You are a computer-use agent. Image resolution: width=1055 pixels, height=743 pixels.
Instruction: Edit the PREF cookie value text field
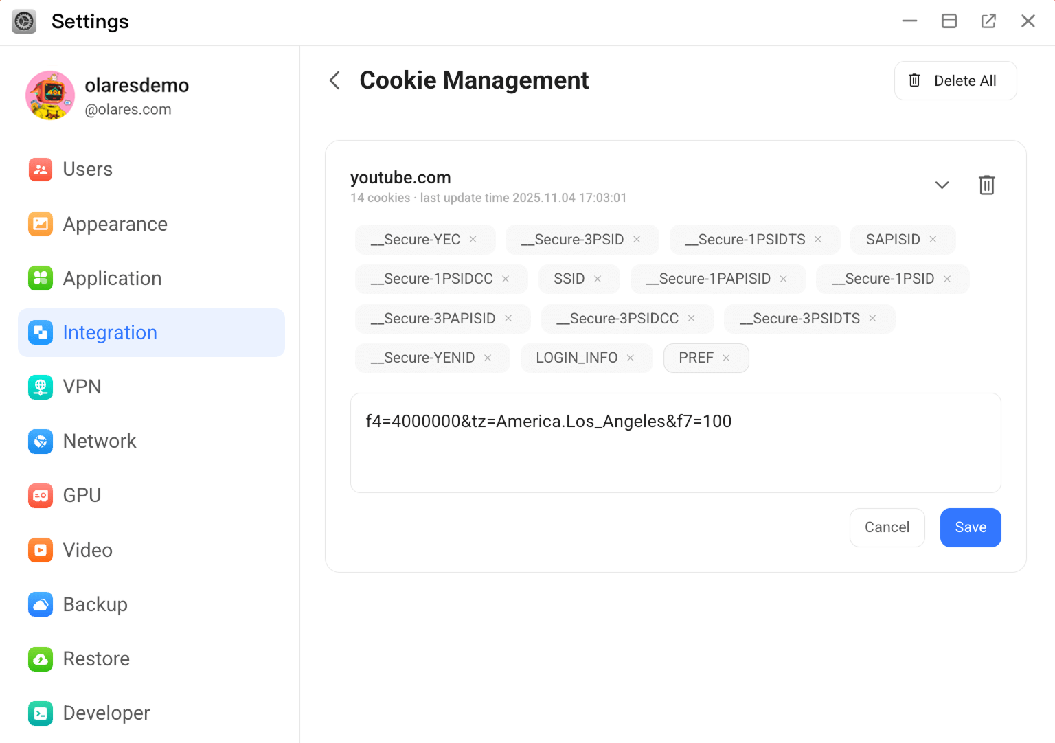point(675,443)
